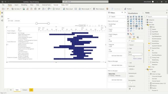
Task: Click the Refresh button in ribbon
Action: (56, 9)
